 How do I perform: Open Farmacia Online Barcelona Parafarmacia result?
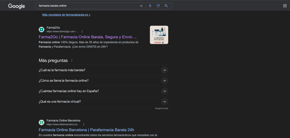pos(86,130)
